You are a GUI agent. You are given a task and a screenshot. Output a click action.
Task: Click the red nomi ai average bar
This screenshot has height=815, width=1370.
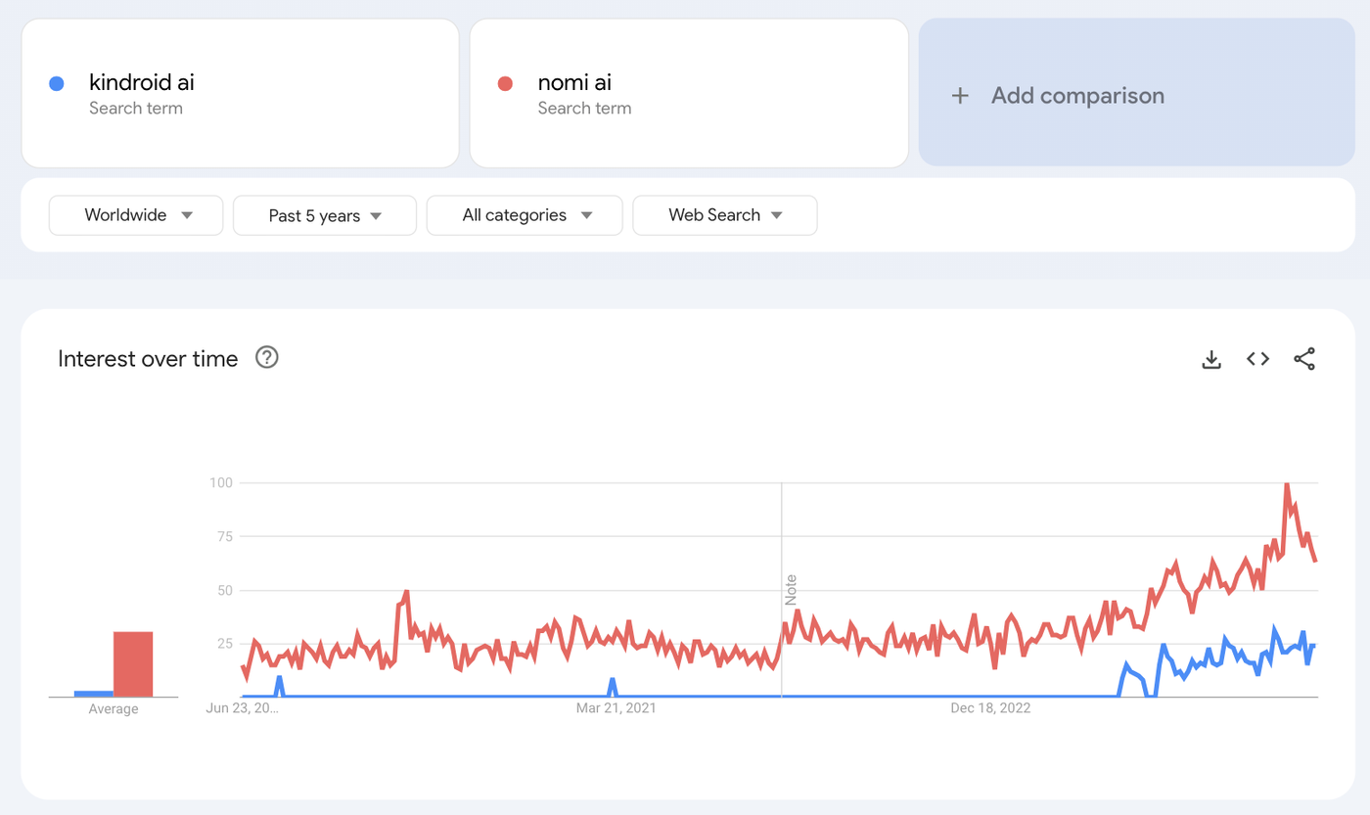pos(133,664)
